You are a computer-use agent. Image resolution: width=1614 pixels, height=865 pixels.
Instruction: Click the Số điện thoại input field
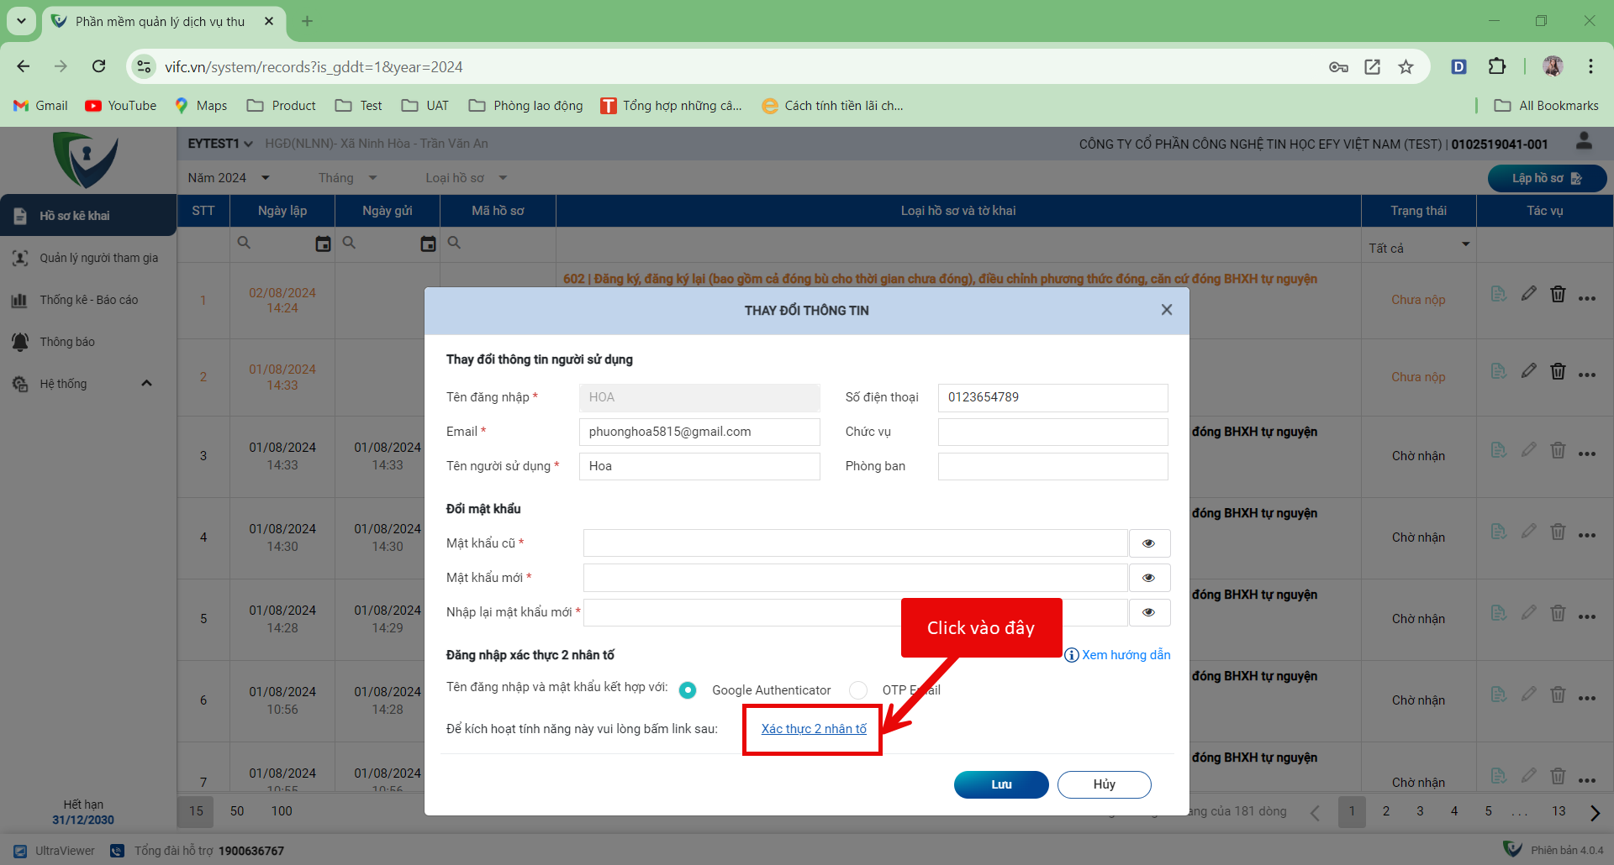[x=1052, y=397]
